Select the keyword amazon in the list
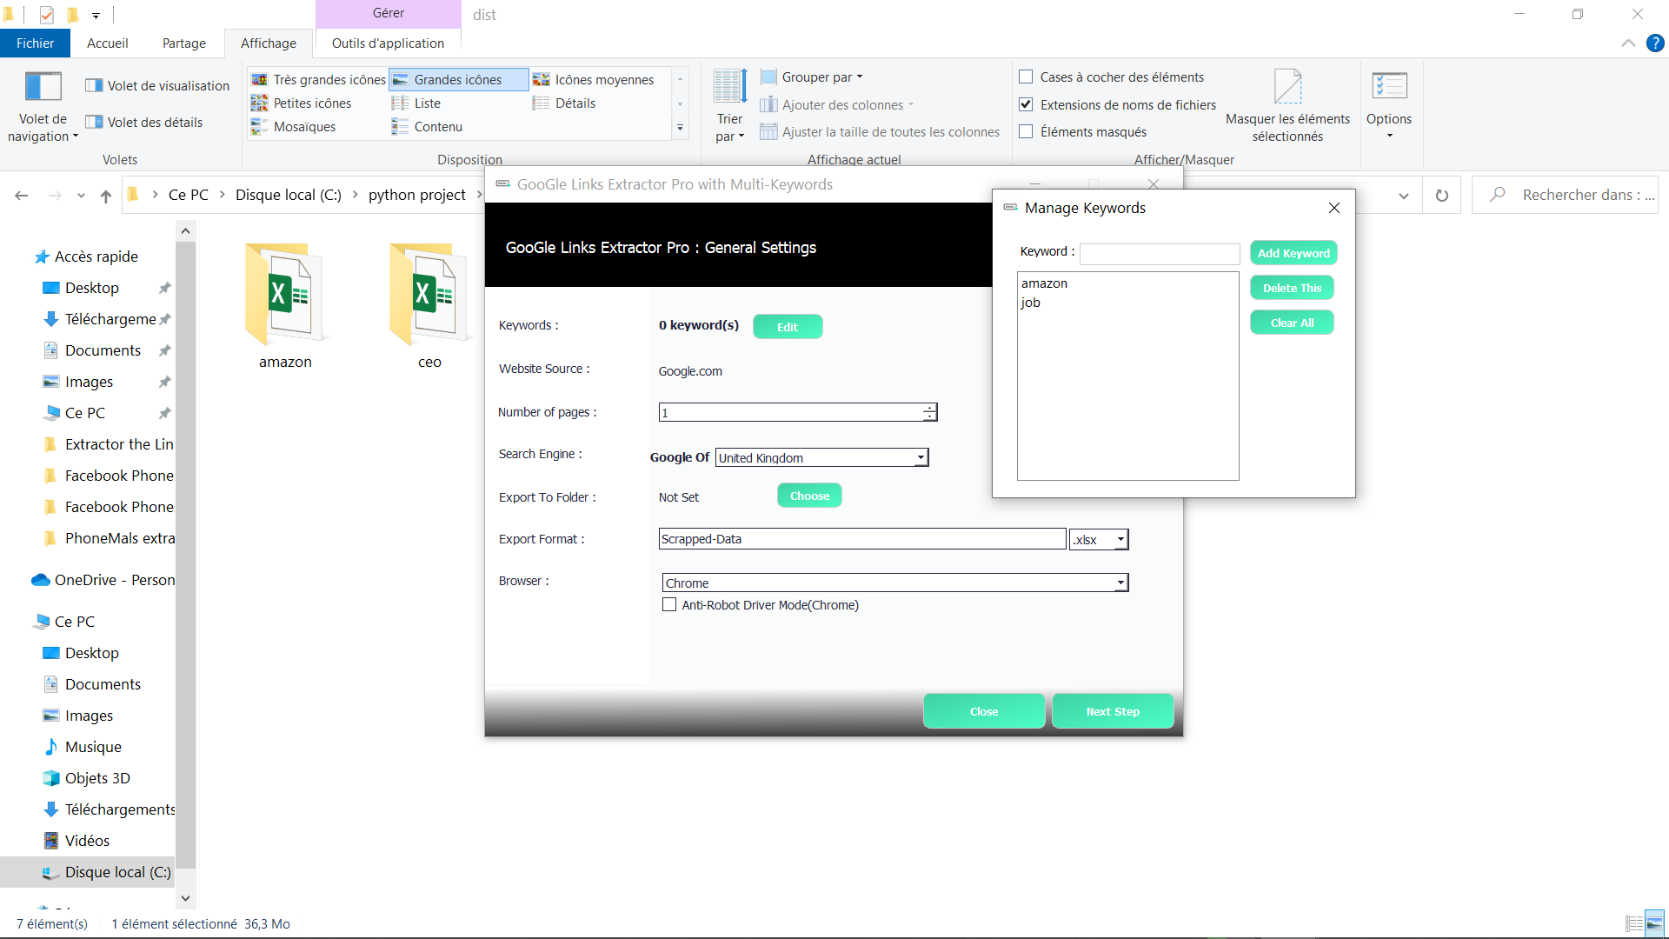 click(1045, 283)
